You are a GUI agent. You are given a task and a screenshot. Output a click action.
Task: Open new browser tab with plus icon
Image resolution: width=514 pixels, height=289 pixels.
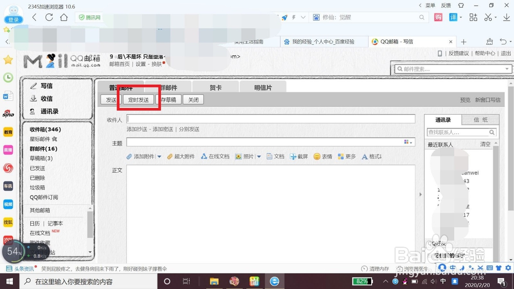tap(464, 42)
